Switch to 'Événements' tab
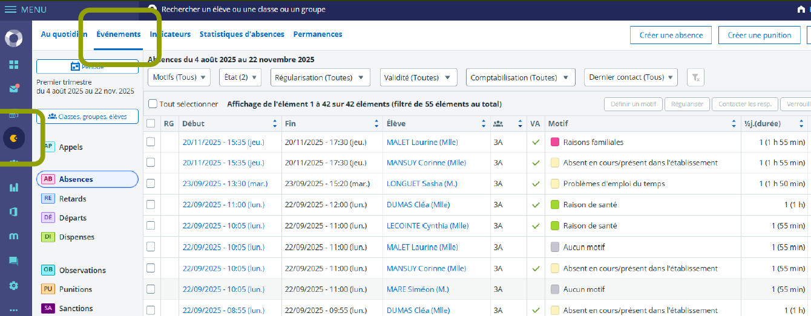 (x=119, y=34)
